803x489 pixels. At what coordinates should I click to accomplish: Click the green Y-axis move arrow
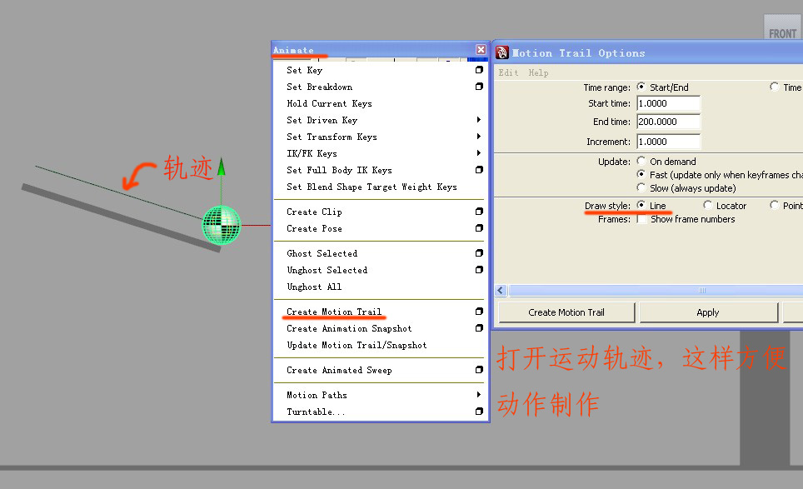222,167
